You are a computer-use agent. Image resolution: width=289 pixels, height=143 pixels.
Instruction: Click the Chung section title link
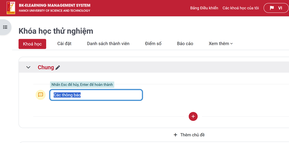[x=46, y=68]
